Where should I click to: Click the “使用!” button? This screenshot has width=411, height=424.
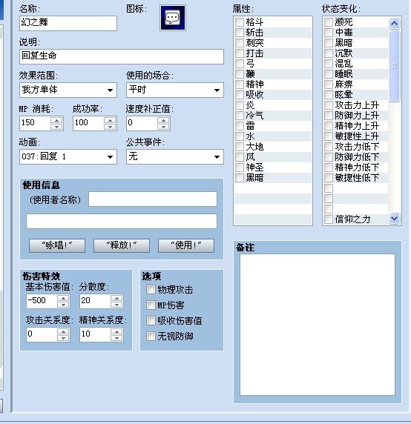186,245
